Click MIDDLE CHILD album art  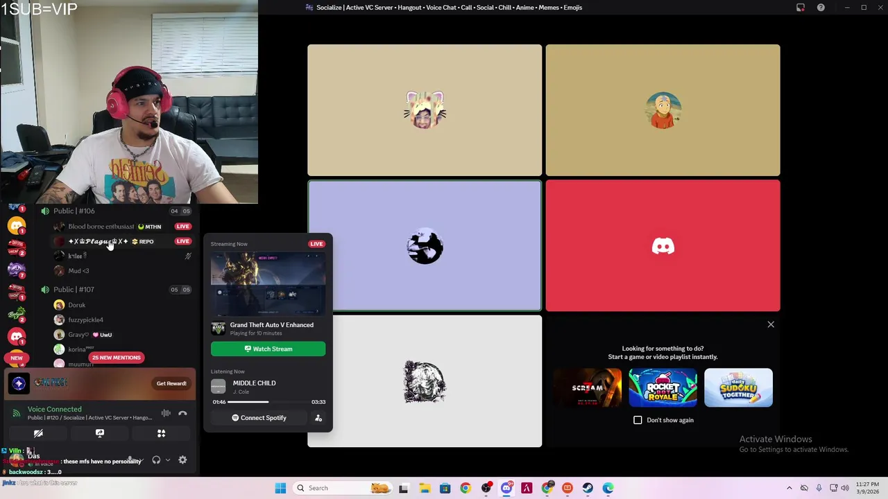coord(219,387)
